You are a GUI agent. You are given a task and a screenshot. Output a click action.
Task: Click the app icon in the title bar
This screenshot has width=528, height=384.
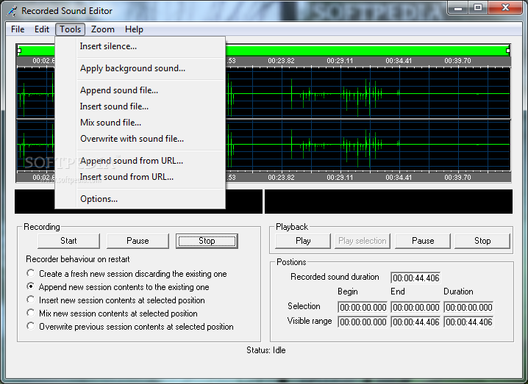(x=12, y=11)
